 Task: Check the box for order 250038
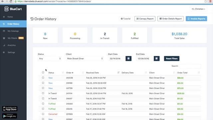[43, 78]
